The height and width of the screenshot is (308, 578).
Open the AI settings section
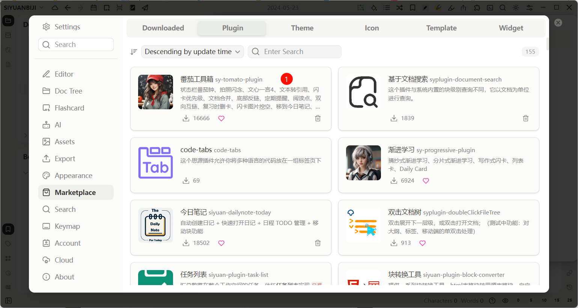pyautogui.click(x=58, y=125)
